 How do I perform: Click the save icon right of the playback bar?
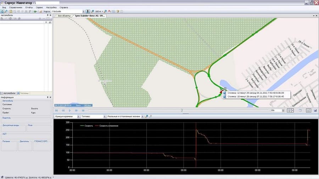[315, 111]
